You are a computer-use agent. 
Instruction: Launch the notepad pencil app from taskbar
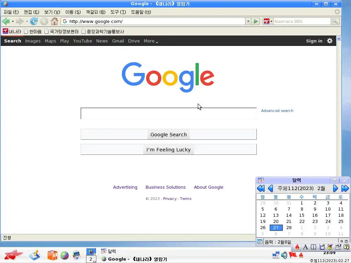[35, 255]
